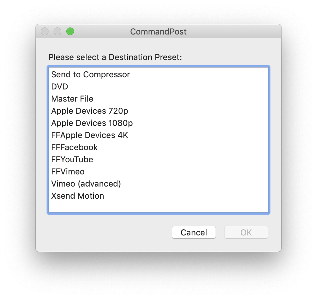Select the Send to Compressor preset
This screenshot has width=317, height=299.
90,74
